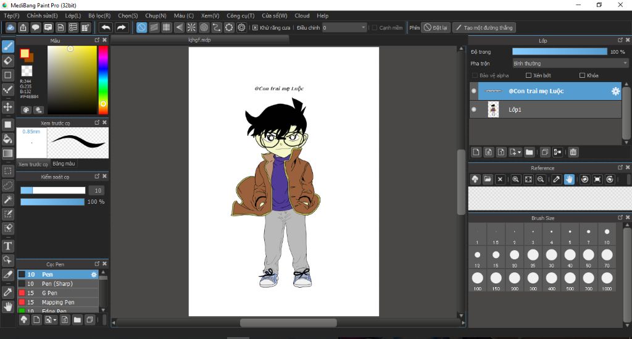
Task: Enable Khóa checkbox
Action: pyautogui.click(x=582, y=75)
